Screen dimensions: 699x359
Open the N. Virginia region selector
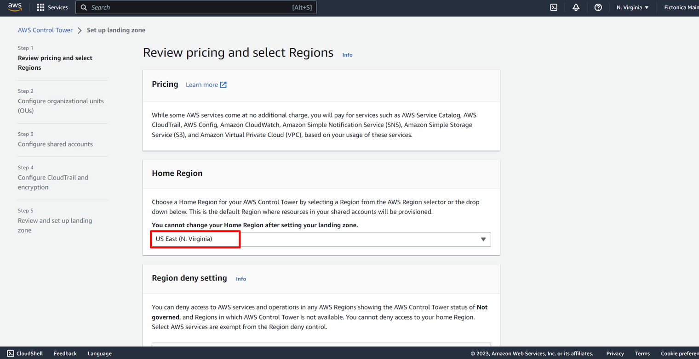(633, 7)
